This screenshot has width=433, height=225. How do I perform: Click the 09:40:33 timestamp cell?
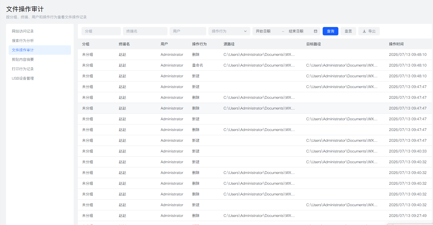coord(408,151)
